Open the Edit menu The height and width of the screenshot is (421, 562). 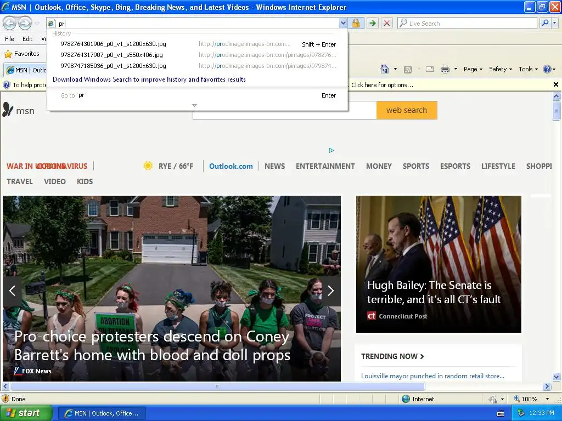tap(27, 39)
